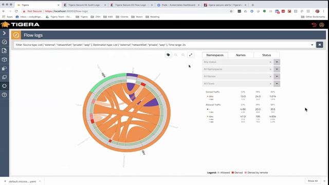Image resolution: width=329 pixels, height=185 pixels.
Task: Open the red history clock icon in the header
Action: pyautogui.click(x=314, y=25)
